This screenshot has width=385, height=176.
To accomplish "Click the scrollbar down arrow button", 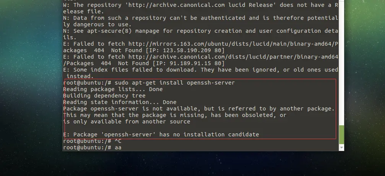I will pos(341,147).
